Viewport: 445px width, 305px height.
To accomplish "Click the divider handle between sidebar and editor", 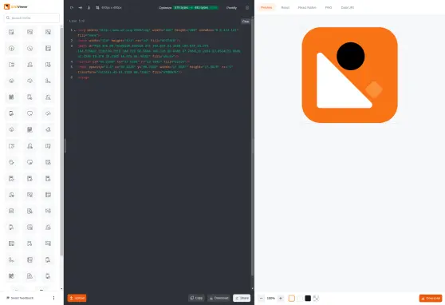I will (x=65, y=146).
